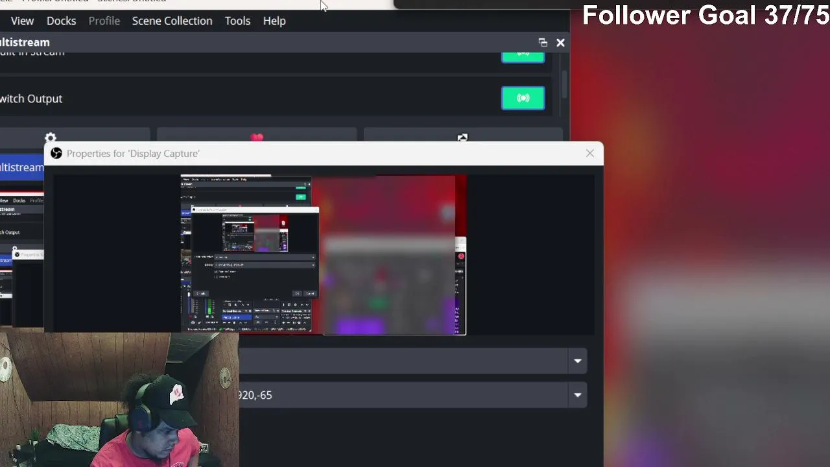Open the Scene Collection menu

(x=172, y=21)
